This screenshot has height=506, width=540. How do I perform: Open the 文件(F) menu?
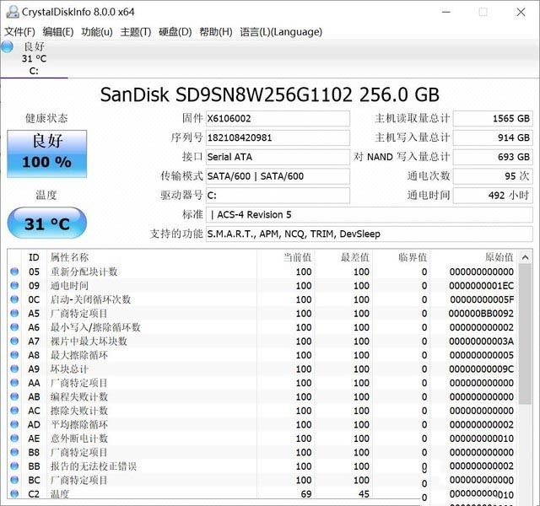pos(19,32)
